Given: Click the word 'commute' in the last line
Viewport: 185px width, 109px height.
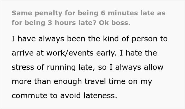Looking at the screenshot, I should click(x=30, y=96).
